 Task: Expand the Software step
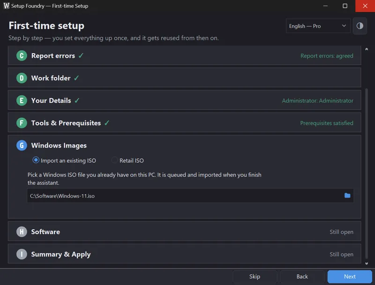tap(184, 231)
